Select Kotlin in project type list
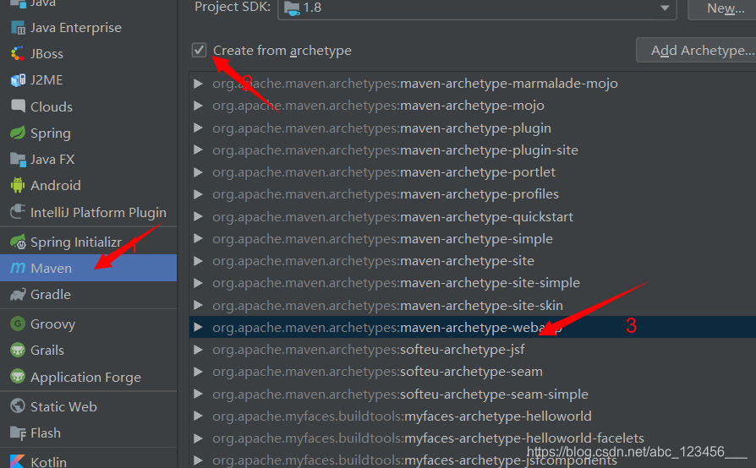The width and height of the screenshot is (756, 468). (88, 460)
